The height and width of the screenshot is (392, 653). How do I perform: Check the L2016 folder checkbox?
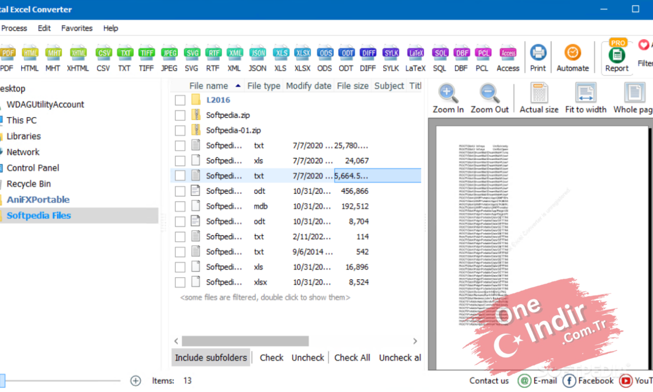180,100
